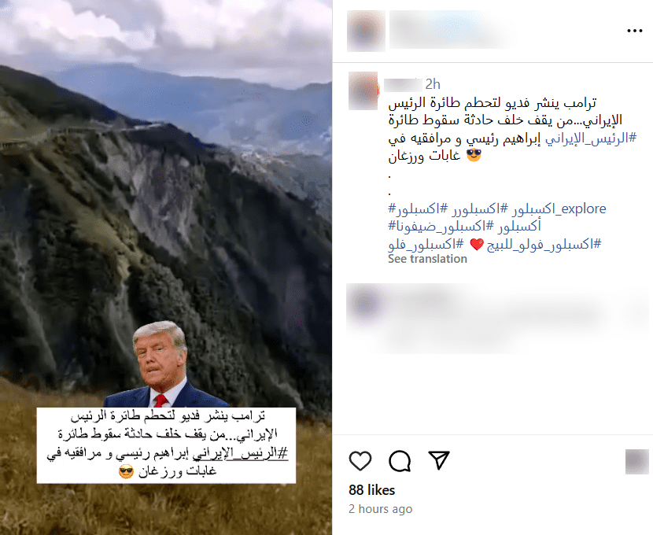Viewport: 653px width, 535px height.
Task: Open the #اكسبلور_ضيفونا hashtag
Action: (441, 226)
